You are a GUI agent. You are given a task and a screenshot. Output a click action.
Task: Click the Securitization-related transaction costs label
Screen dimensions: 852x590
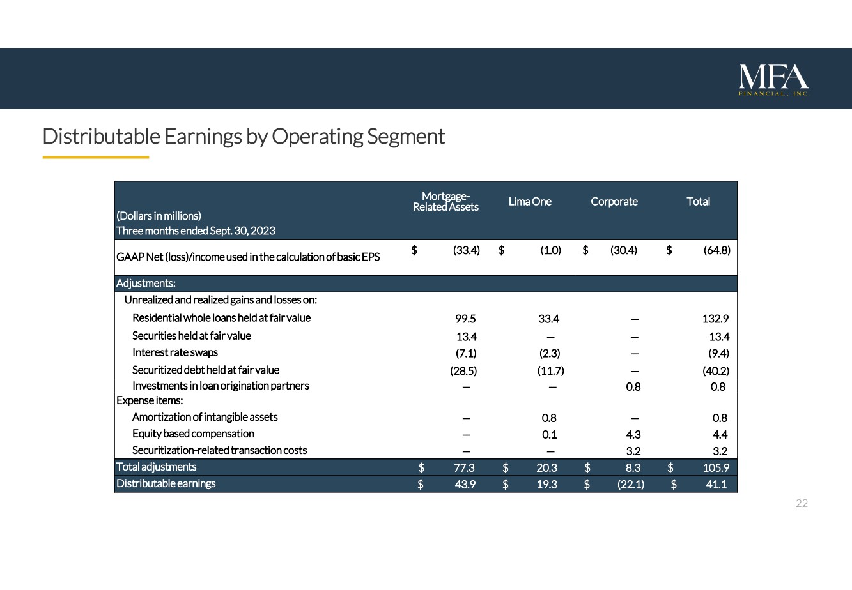(x=219, y=450)
